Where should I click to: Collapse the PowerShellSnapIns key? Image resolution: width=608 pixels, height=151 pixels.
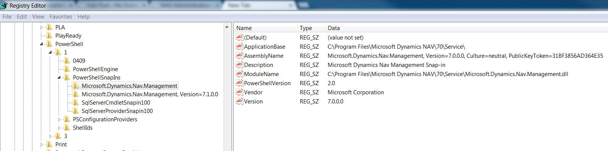[59, 78]
